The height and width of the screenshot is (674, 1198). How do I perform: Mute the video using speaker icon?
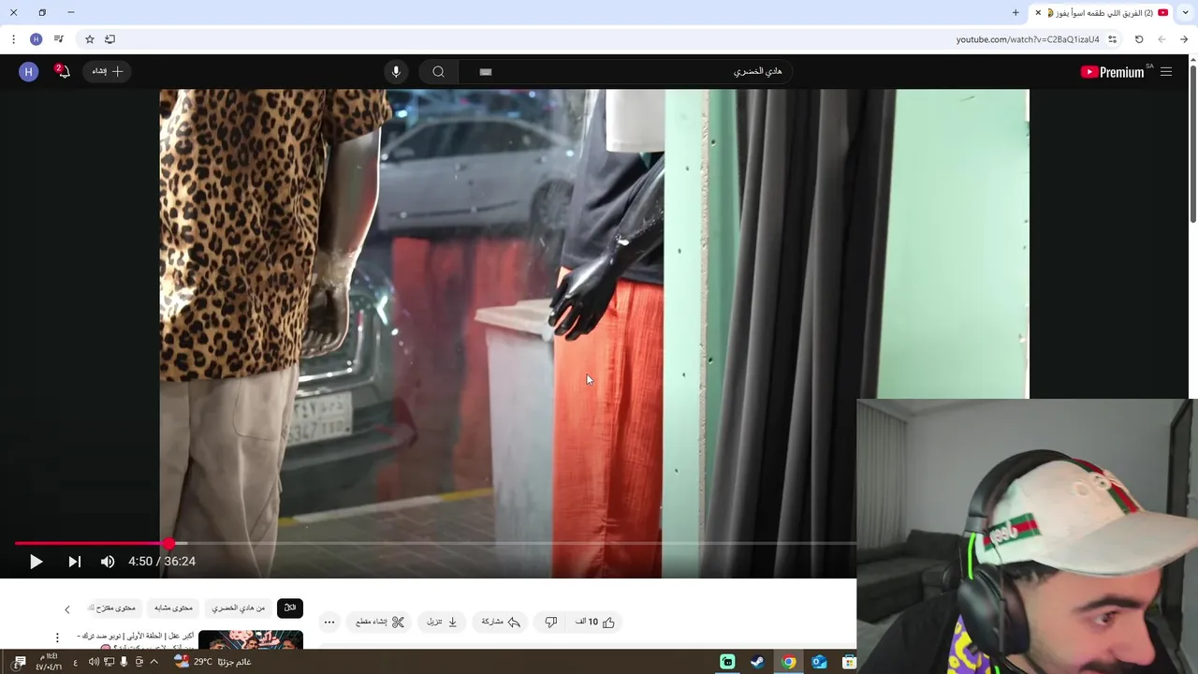point(108,562)
